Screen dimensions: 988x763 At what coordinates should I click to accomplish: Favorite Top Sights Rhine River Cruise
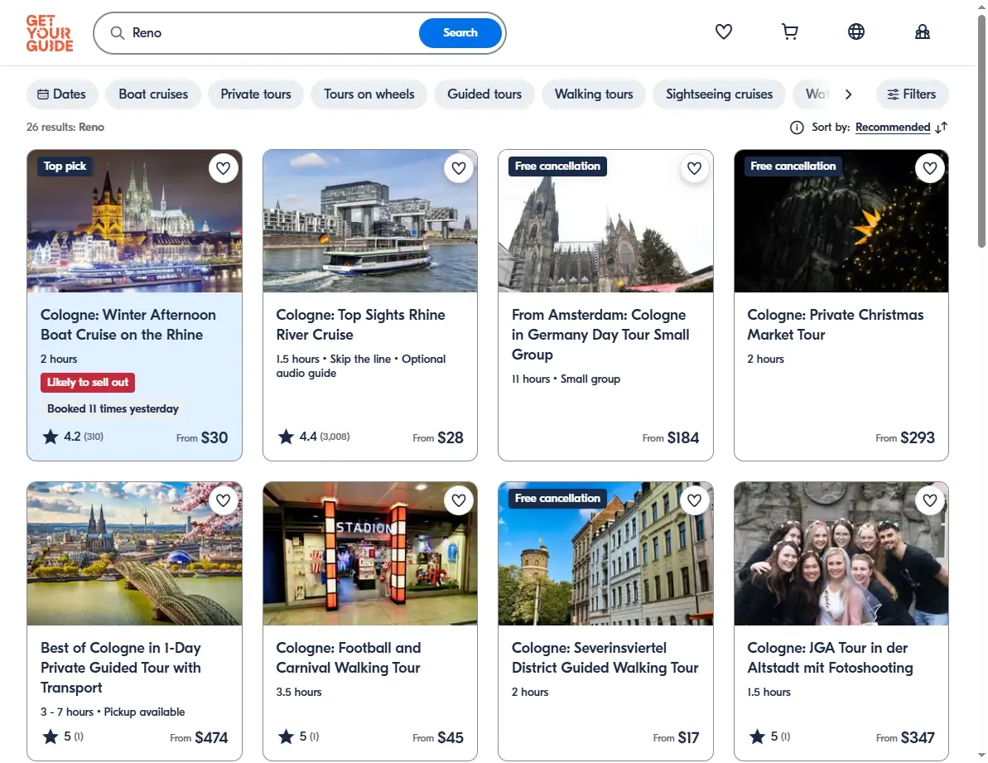tap(459, 168)
